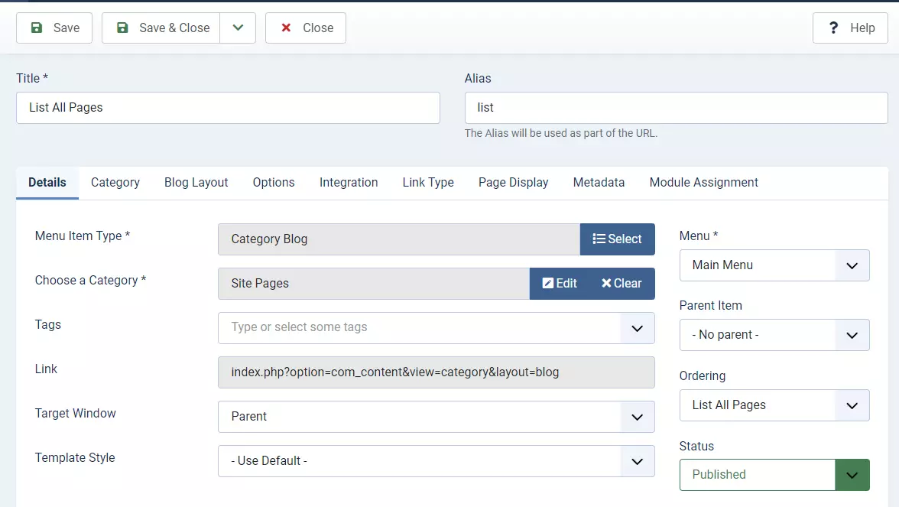Click the red X icon on Close
Viewport: 899px width, 507px height.
coord(286,28)
